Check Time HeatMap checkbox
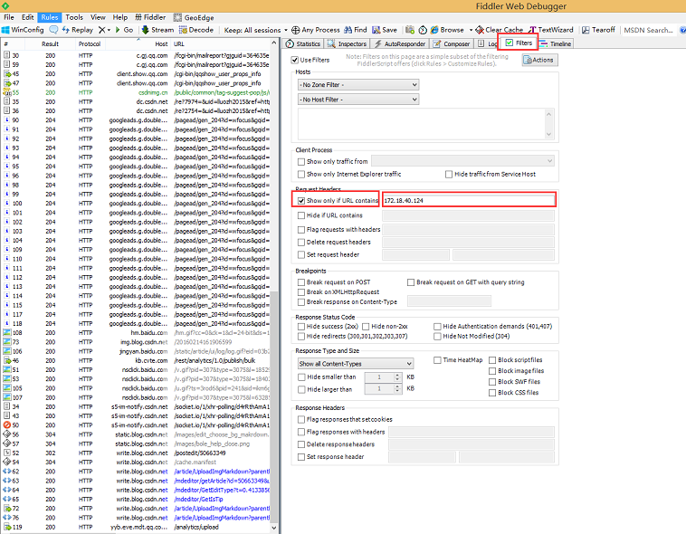Screen dimensions: 686x534 click(436, 360)
